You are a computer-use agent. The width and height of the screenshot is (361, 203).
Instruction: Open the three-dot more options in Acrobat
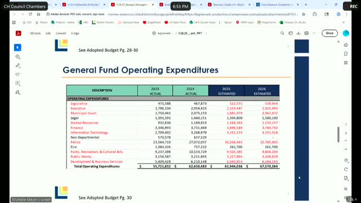pos(315,33)
